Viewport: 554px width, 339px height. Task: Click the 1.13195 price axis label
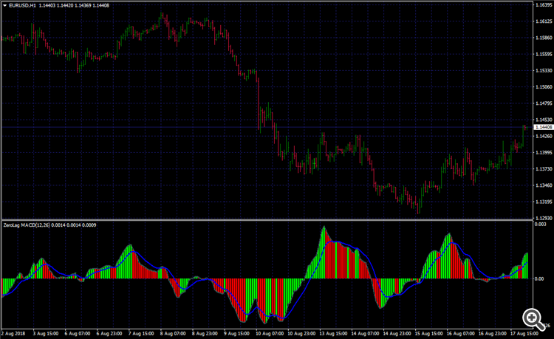click(x=544, y=202)
